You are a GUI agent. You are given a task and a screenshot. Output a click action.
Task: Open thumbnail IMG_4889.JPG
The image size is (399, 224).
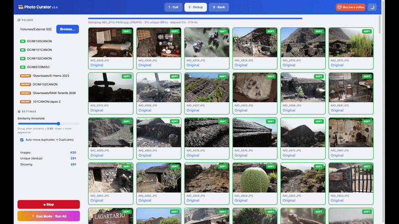[x=111, y=132]
